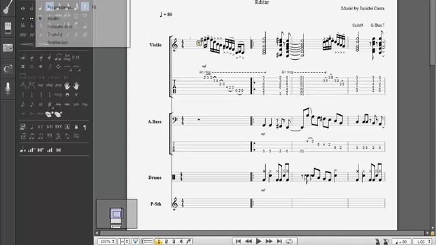This screenshot has width=436, height=245.
Task: Apply the pop technique tool
Action: click(x=58, y=86)
